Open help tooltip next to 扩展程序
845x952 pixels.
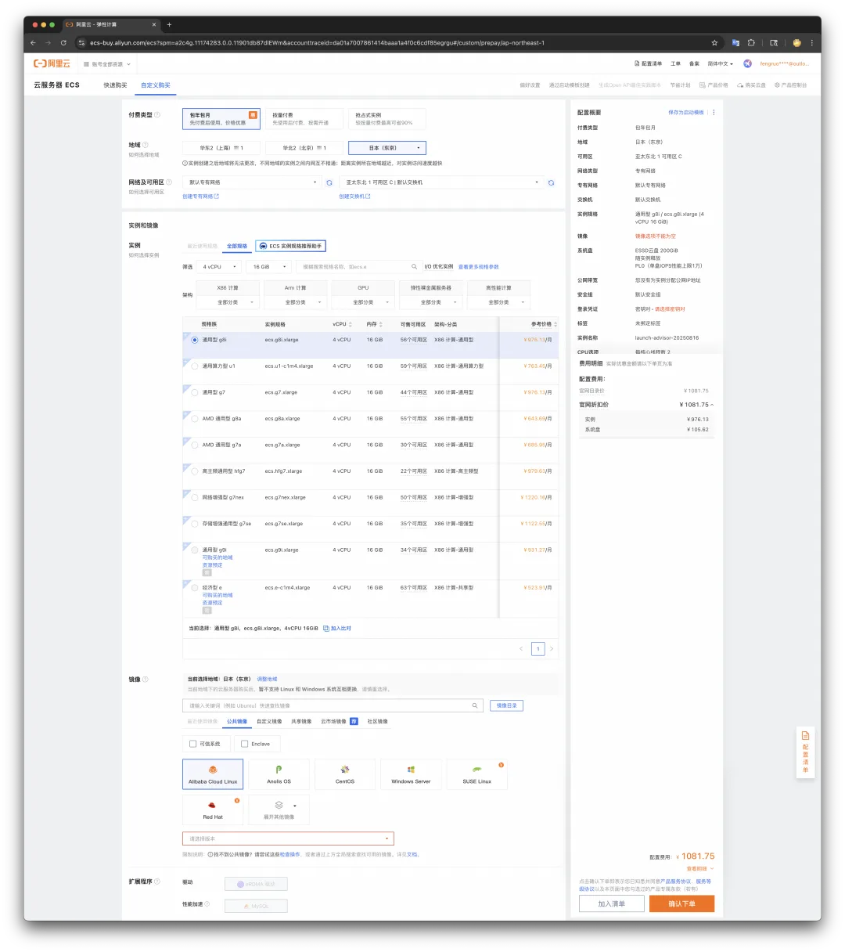tap(157, 882)
